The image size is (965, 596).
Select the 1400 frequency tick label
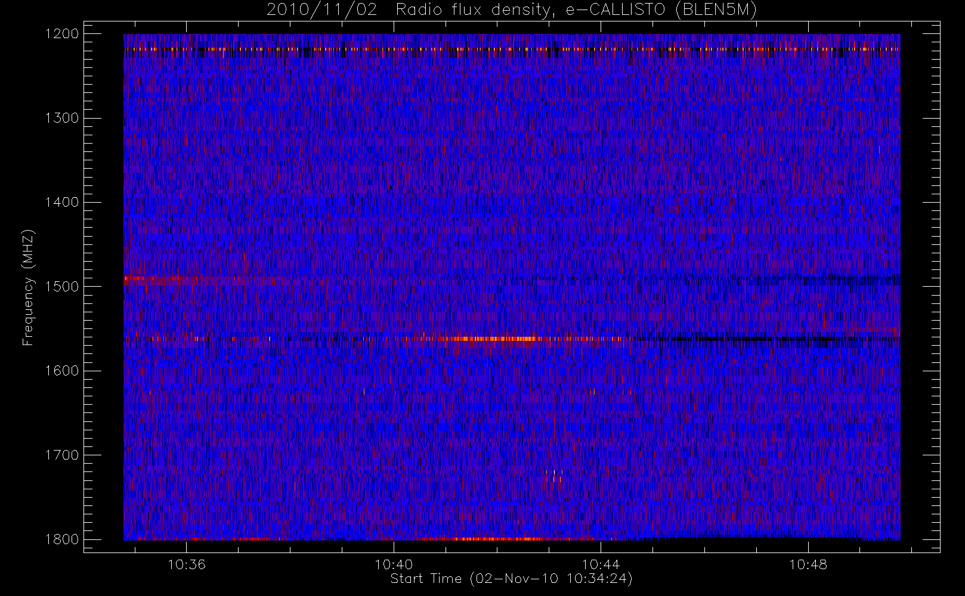point(62,203)
